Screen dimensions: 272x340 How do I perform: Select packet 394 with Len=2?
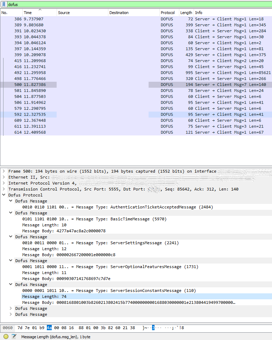[x=136, y=43]
